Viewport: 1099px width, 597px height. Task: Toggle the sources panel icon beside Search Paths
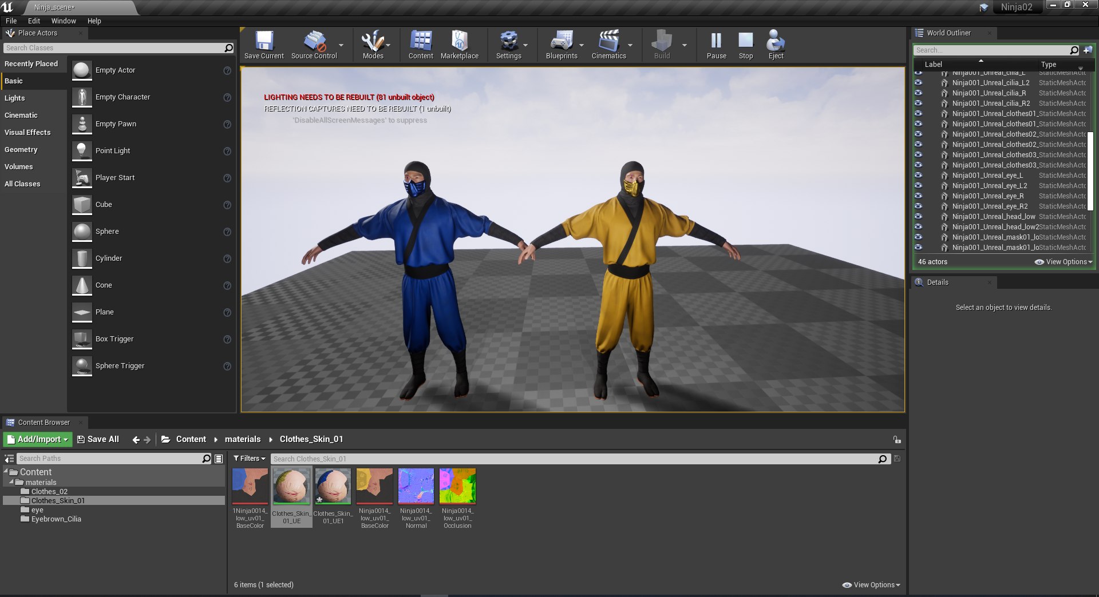(x=9, y=459)
